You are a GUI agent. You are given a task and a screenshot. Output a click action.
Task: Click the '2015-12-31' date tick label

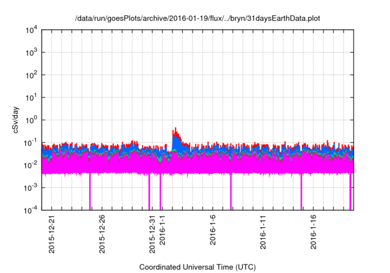152,234
